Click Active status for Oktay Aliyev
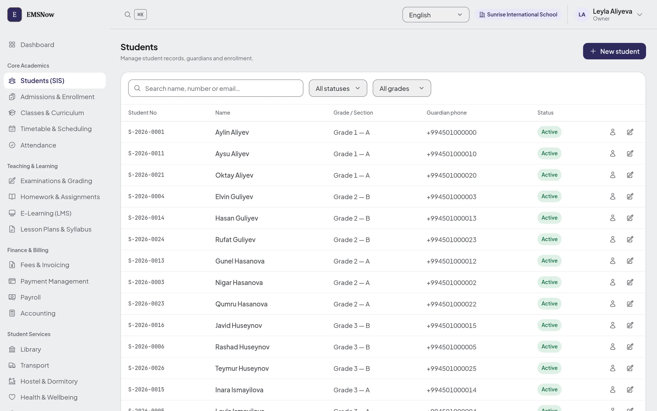Image resolution: width=657 pixels, height=411 pixels. 549,175
